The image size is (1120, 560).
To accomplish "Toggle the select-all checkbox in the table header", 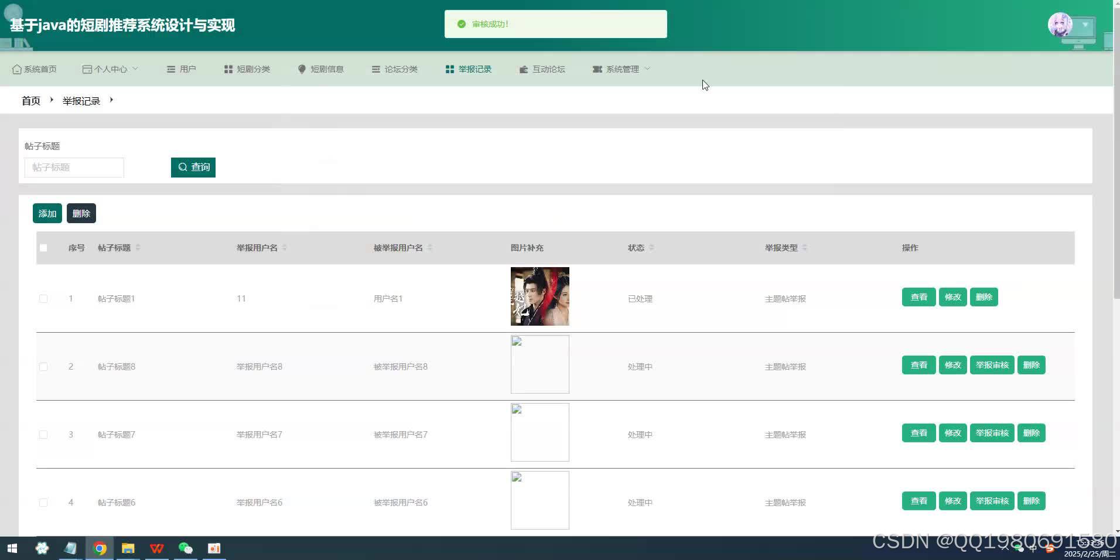I will click(x=43, y=247).
